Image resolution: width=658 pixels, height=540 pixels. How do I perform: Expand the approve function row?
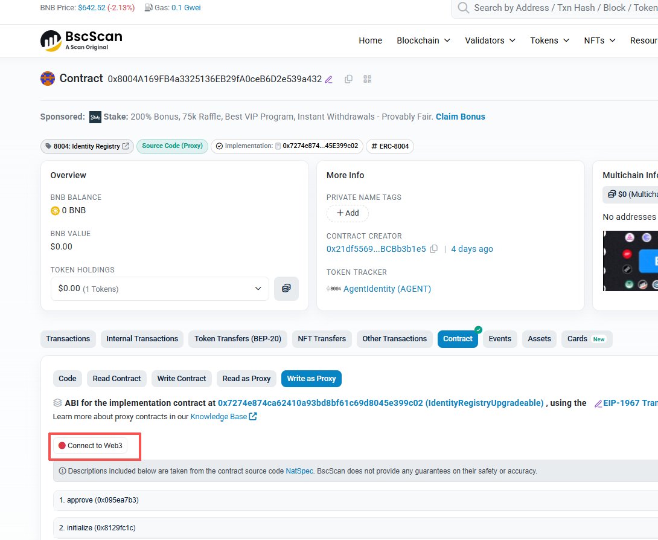pyautogui.click(x=356, y=500)
